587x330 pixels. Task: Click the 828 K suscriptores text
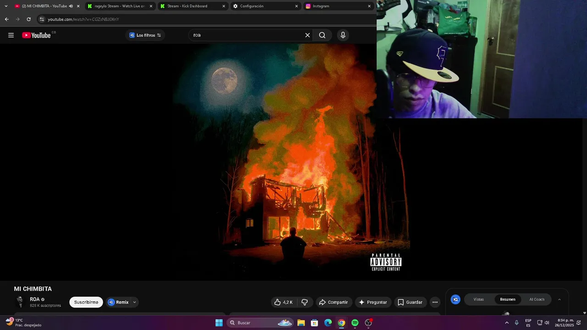pyautogui.click(x=45, y=306)
